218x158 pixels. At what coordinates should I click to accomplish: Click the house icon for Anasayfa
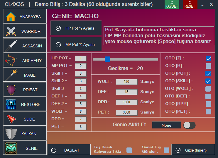[11, 17]
